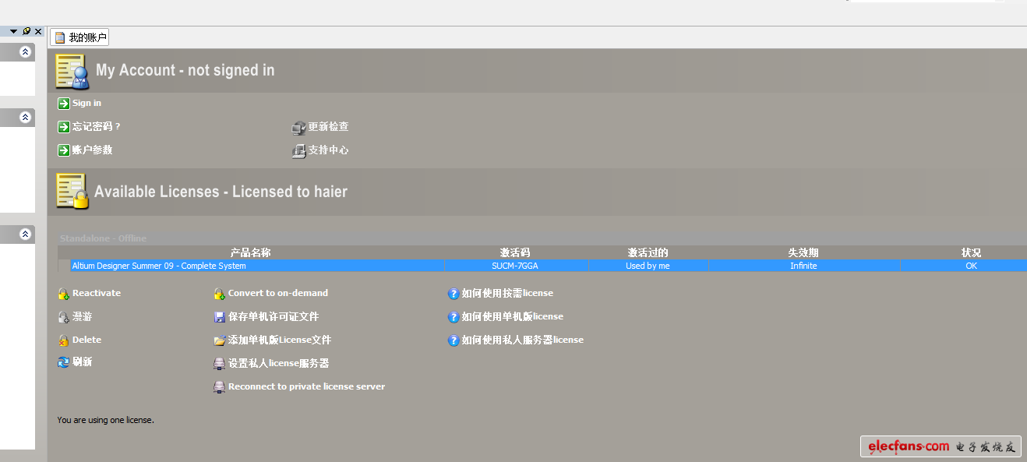Click the 账户参数 arrow icon
This screenshot has height=462, width=1027.
tap(64, 150)
